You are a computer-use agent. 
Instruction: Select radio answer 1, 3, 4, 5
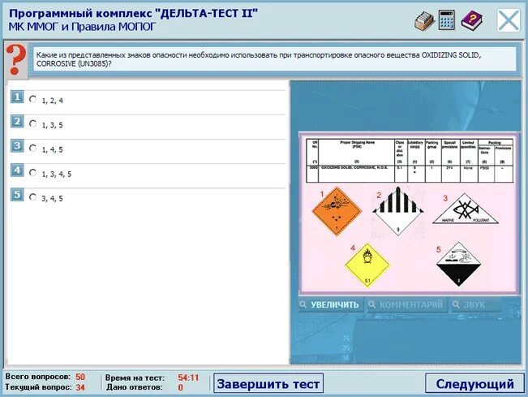click(x=32, y=173)
